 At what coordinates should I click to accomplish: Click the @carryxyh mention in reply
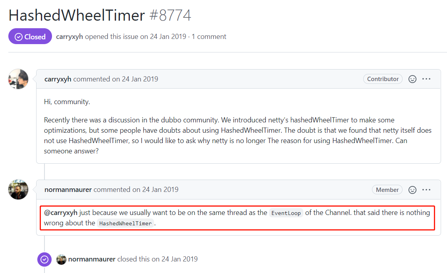61,213
